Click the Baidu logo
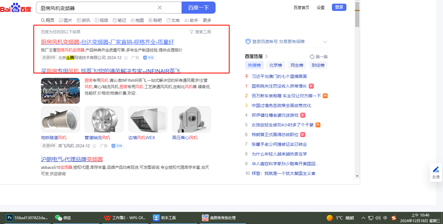 [x=15, y=8]
